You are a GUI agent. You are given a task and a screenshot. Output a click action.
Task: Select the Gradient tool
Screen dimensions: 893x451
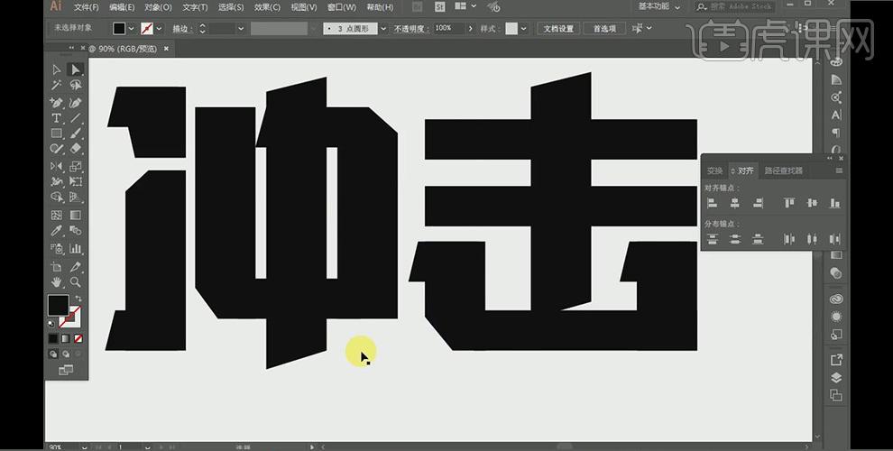coord(75,216)
